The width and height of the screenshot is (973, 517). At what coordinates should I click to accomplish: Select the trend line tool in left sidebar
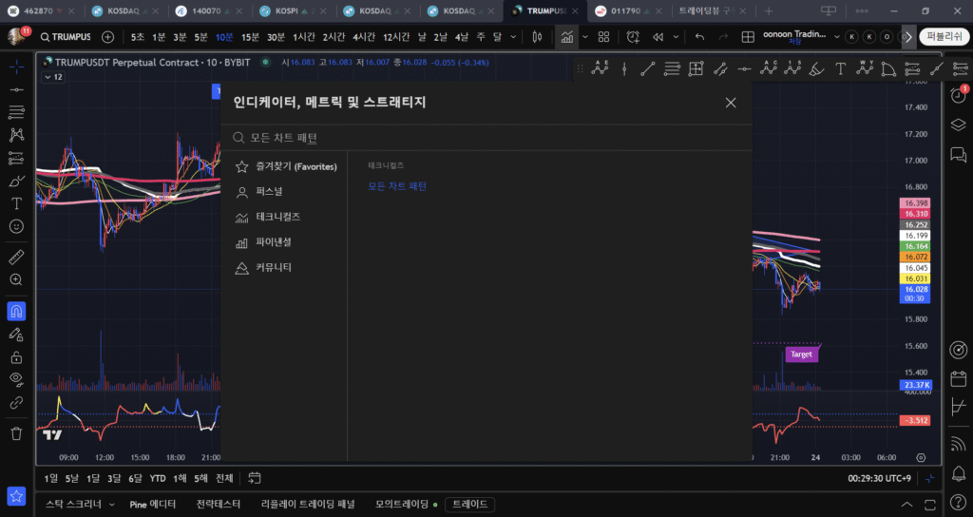point(16,89)
